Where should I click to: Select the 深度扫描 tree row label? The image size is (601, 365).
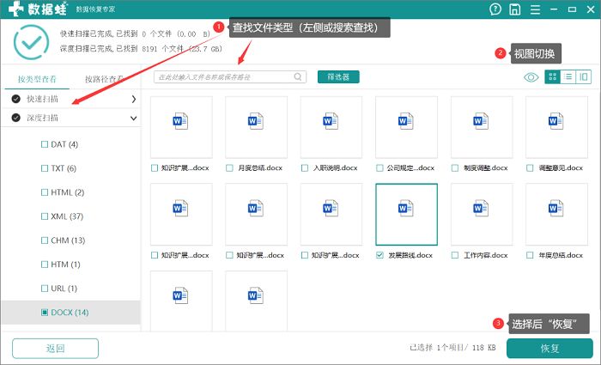[42, 118]
